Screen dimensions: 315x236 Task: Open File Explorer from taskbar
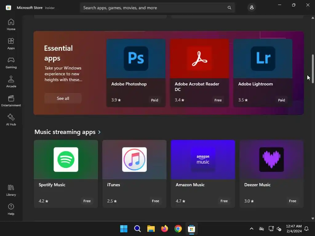151,229
